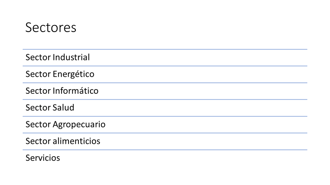
Task: Click the divider line above Sector Industrial
Action: 165,49
